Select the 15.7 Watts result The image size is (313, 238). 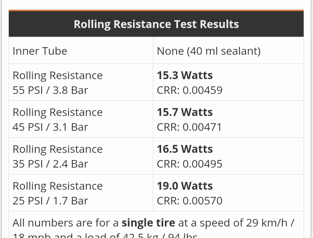[185, 112]
